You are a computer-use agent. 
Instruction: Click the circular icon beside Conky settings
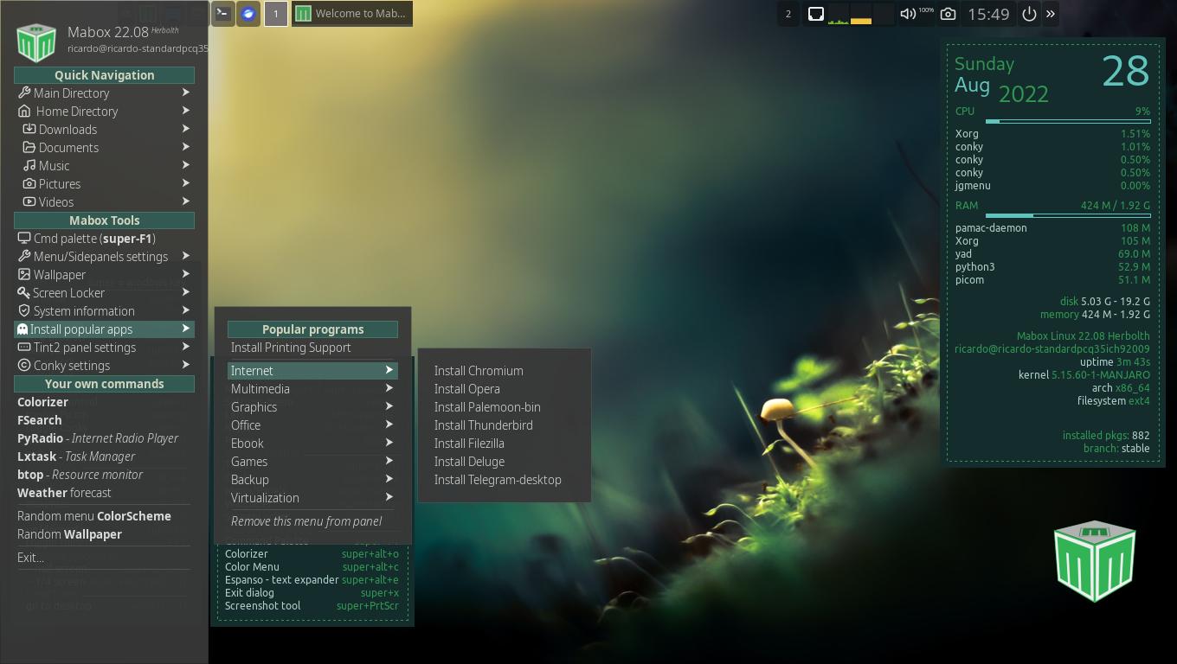click(24, 365)
